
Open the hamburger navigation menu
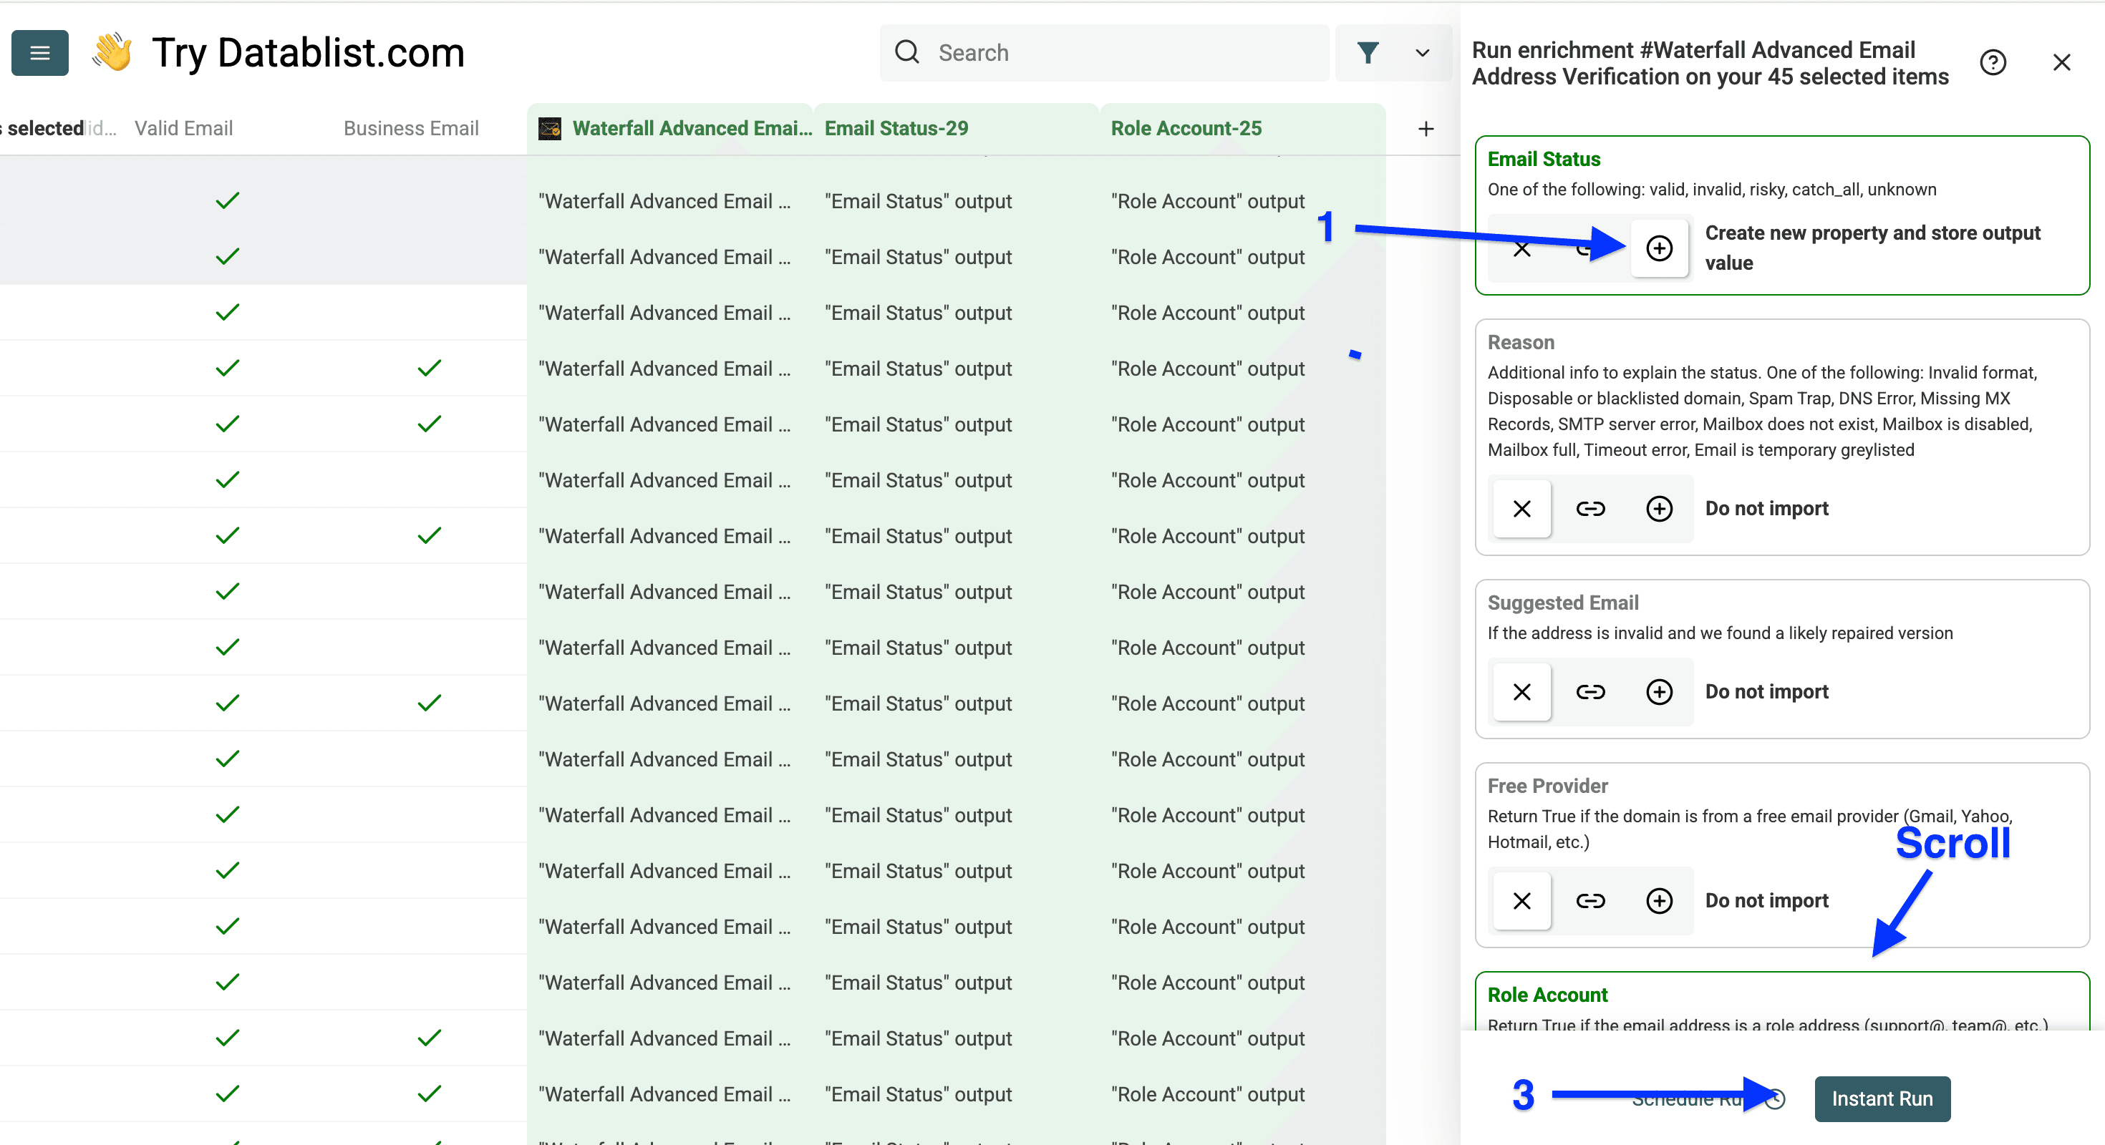[39, 52]
